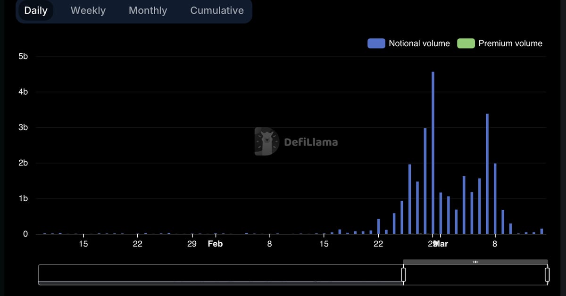566x296 pixels.
Task: Click the 5b y-axis label
Action: point(24,56)
